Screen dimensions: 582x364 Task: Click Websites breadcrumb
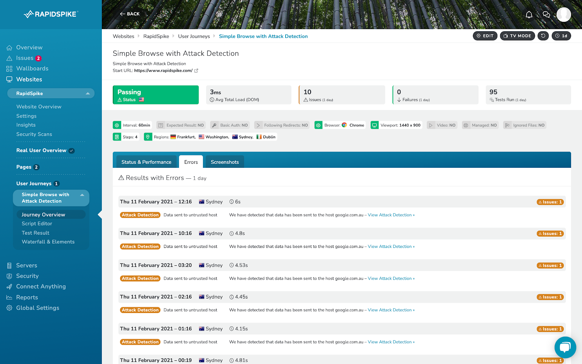point(123,36)
